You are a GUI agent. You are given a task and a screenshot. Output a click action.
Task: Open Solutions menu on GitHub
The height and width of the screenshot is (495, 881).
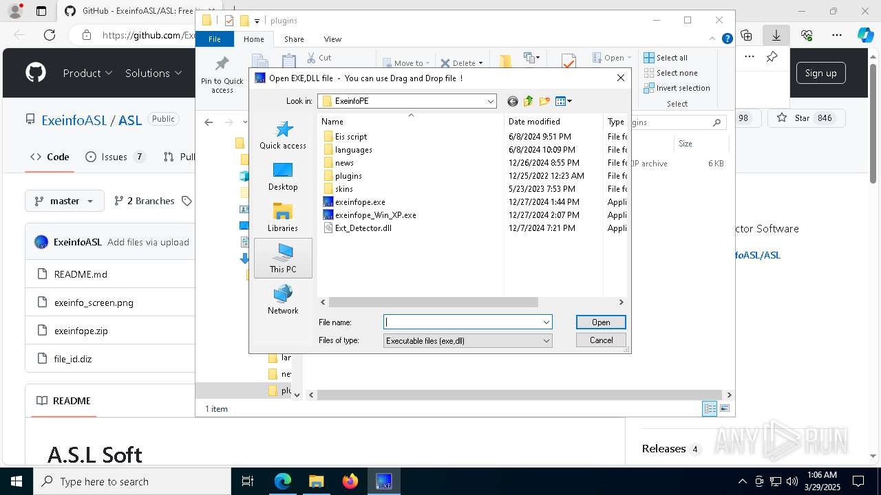click(153, 73)
